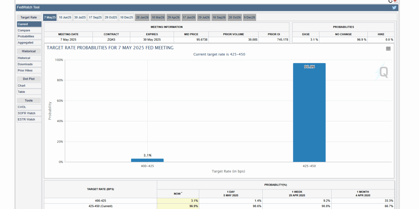Screen dimensions: 419x209
Task: Launch the CVOL tool from the sidebar
Action: (x=29, y=107)
